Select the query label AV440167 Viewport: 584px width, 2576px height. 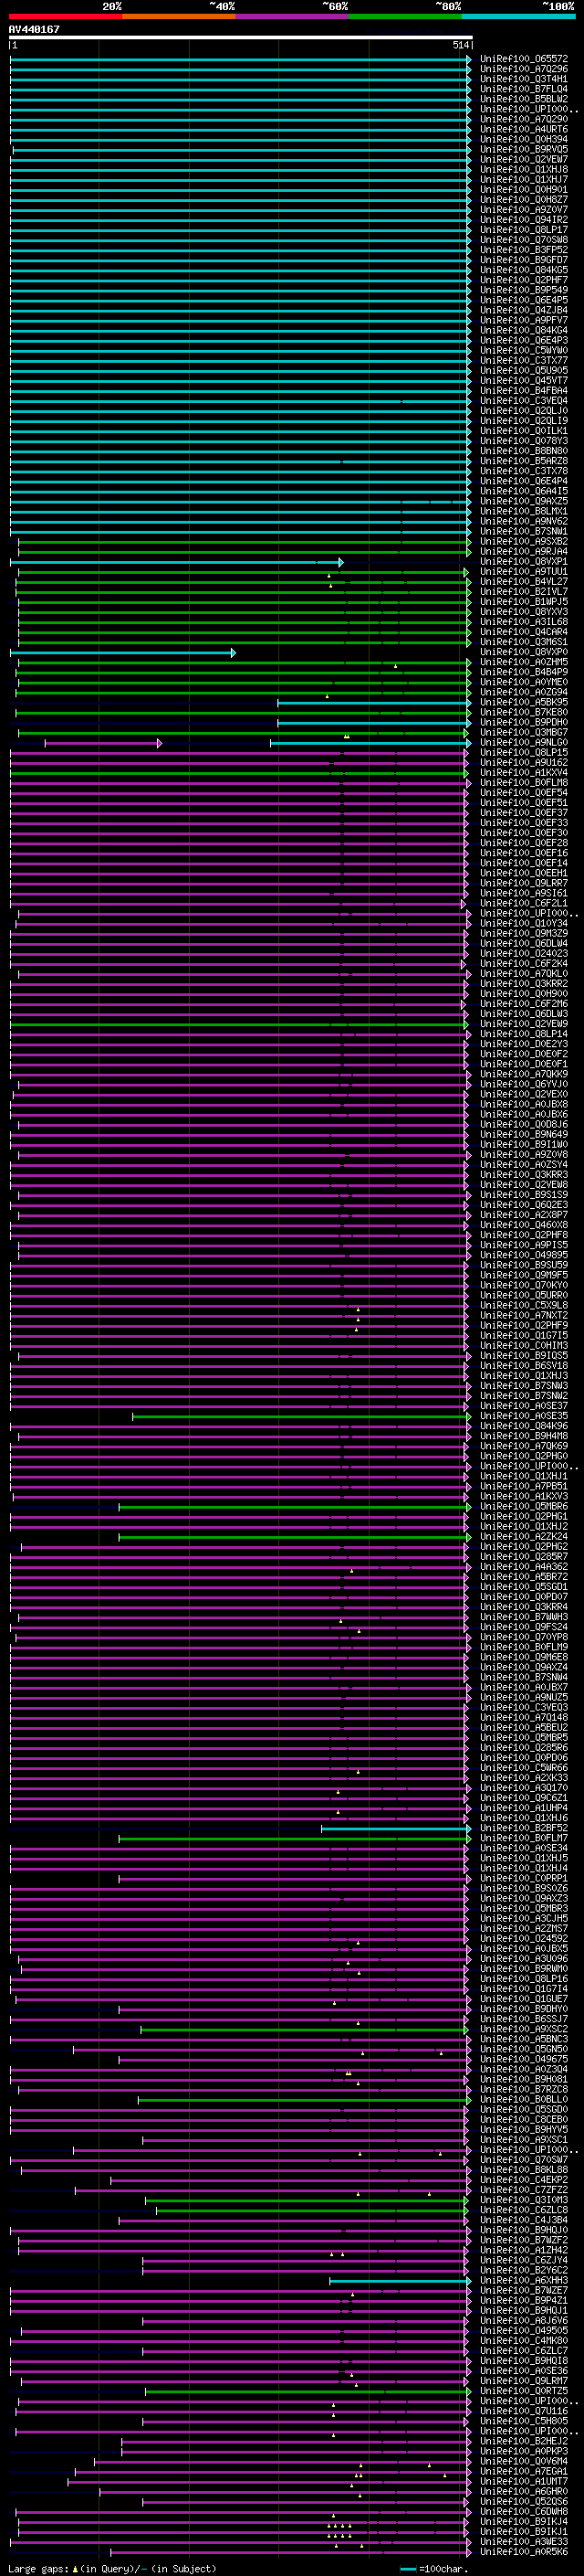pos(34,29)
